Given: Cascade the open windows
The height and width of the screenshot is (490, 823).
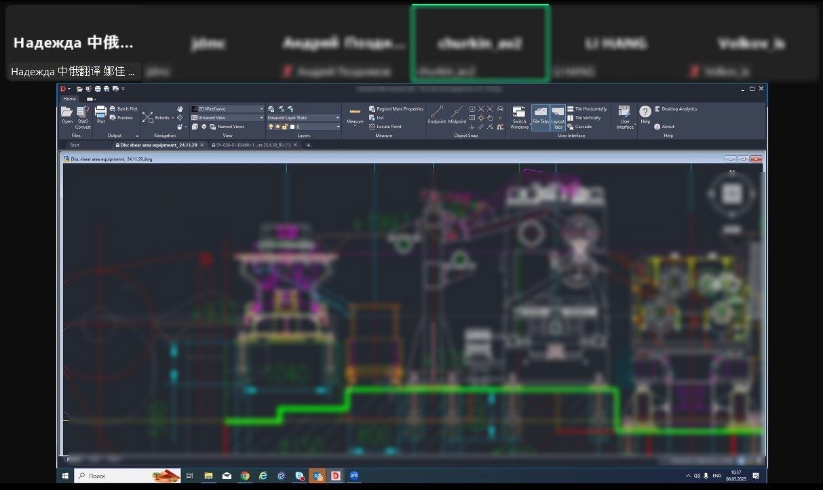Looking at the screenshot, I should pos(579,127).
